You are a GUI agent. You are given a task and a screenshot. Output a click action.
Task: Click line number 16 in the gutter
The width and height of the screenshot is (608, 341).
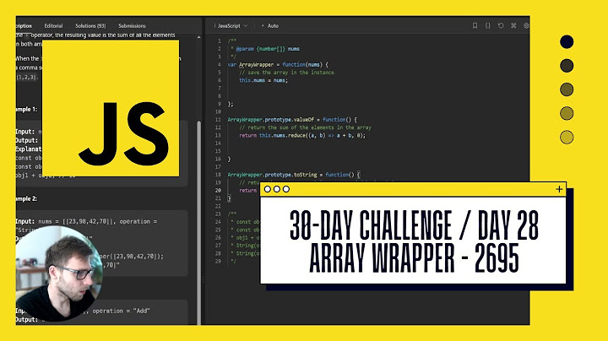[x=218, y=159]
